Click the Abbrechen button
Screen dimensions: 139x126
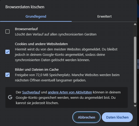pyautogui.click(x=87, y=117)
